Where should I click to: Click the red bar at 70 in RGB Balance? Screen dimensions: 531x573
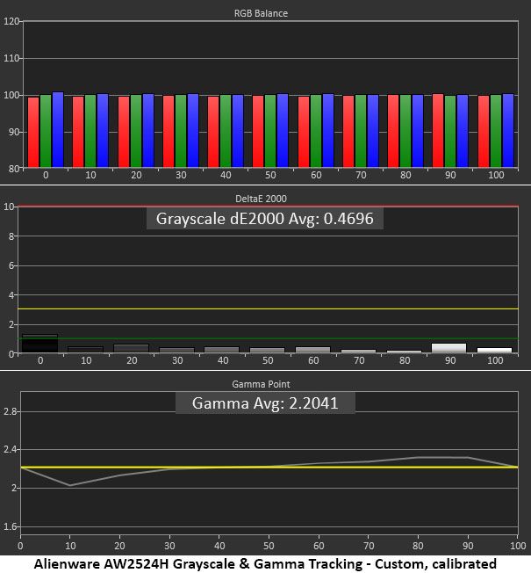click(x=348, y=132)
